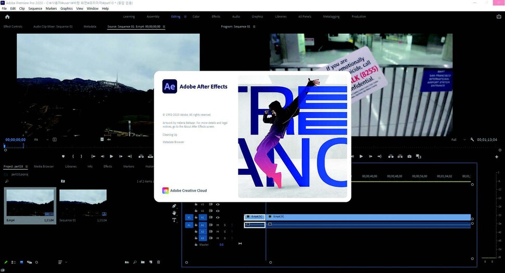The image size is (505, 273).
Task: Go to the Home screen icon
Action: 7,17
